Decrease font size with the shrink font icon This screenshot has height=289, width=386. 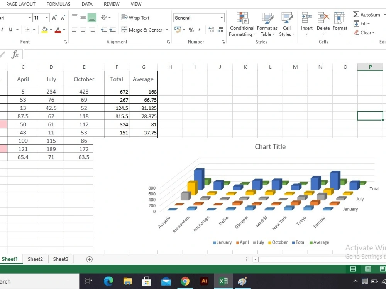[x=63, y=18]
